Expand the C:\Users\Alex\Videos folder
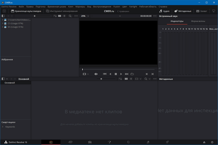The height and width of the screenshot is (145, 218). 3,20
